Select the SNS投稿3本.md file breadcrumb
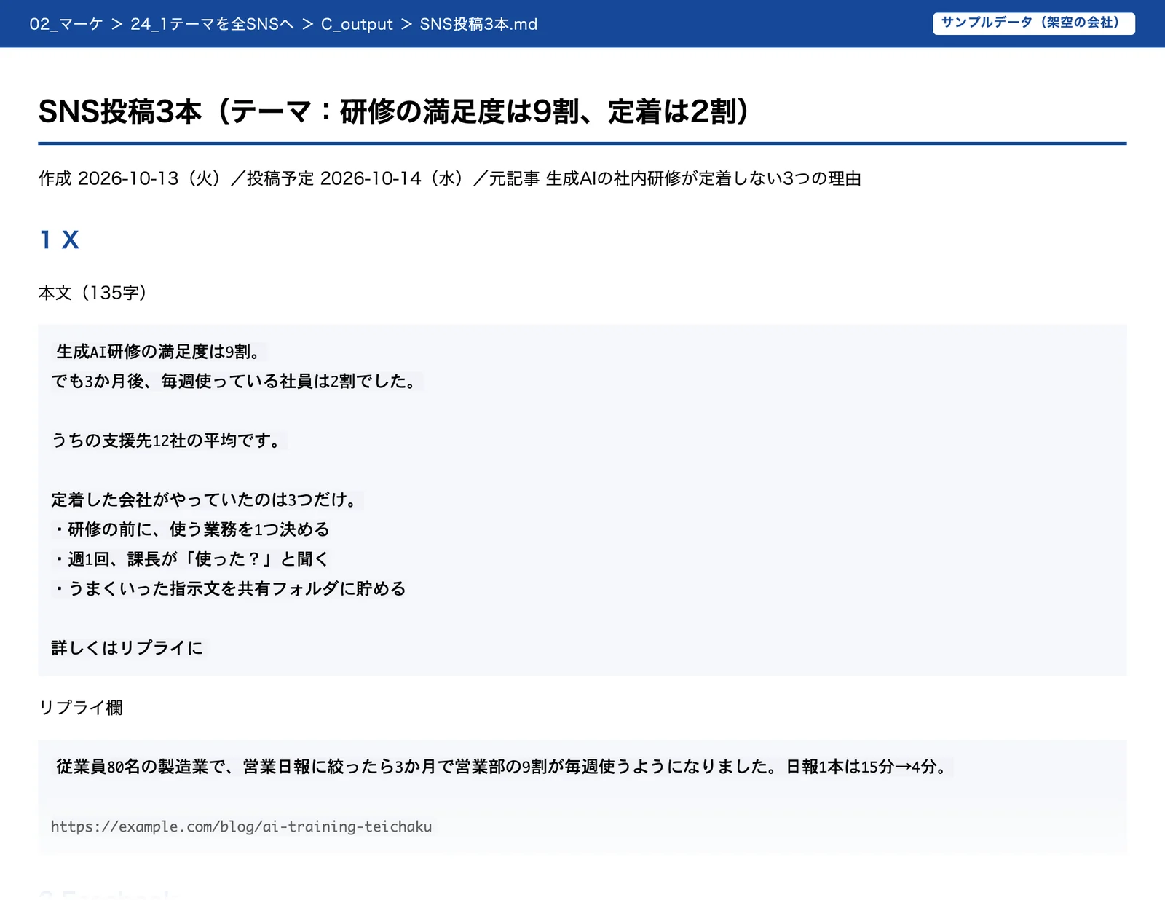The width and height of the screenshot is (1165, 900). click(x=478, y=24)
